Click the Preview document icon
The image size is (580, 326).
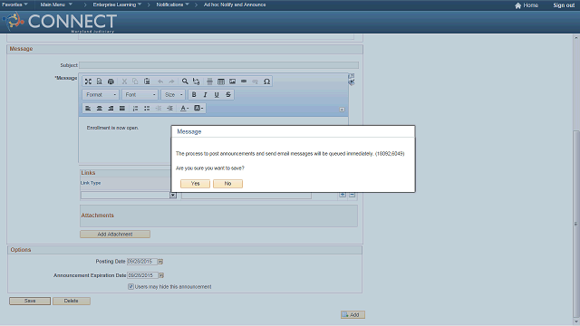(x=99, y=81)
